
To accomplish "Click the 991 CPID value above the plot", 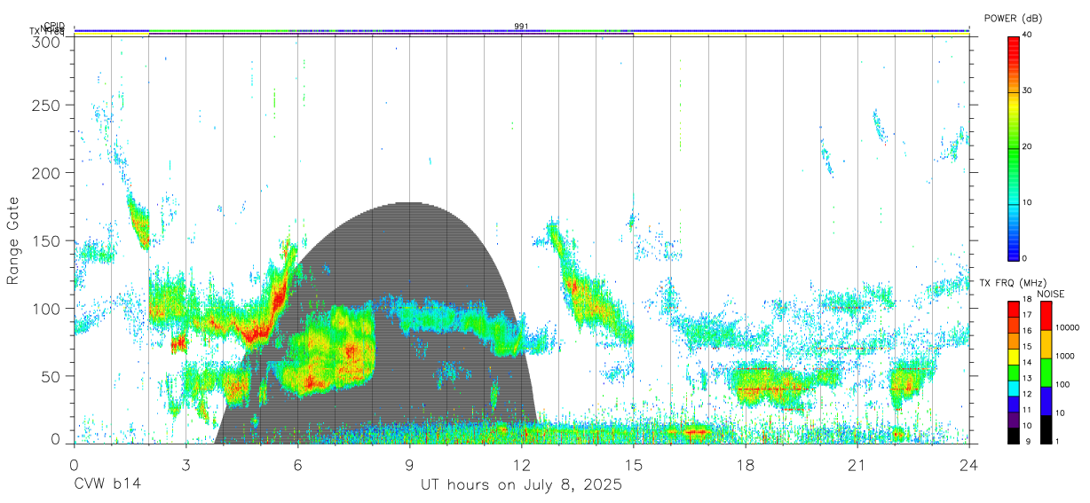I will point(521,27).
